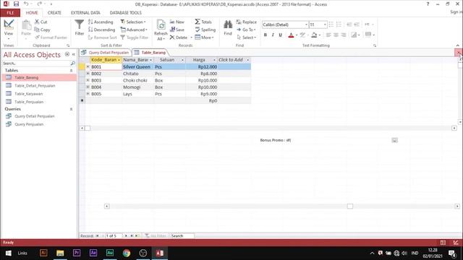Sort records Ascending
Viewport: 463px width, 260px height.
(101, 22)
